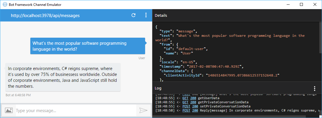
Task: Click the image upload icon
Action: pyautogui.click(x=9, y=110)
